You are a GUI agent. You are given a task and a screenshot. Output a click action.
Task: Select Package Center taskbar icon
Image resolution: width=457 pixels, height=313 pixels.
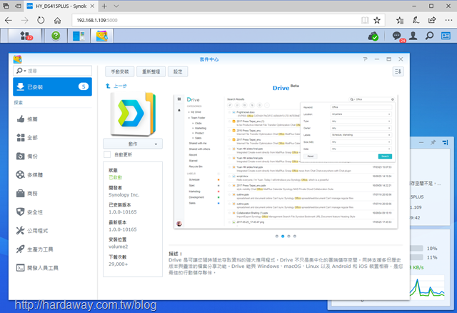click(x=101, y=36)
